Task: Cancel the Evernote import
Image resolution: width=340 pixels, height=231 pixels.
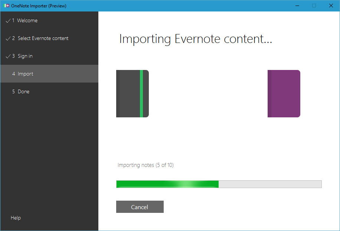Action: click(x=140, y=207)
